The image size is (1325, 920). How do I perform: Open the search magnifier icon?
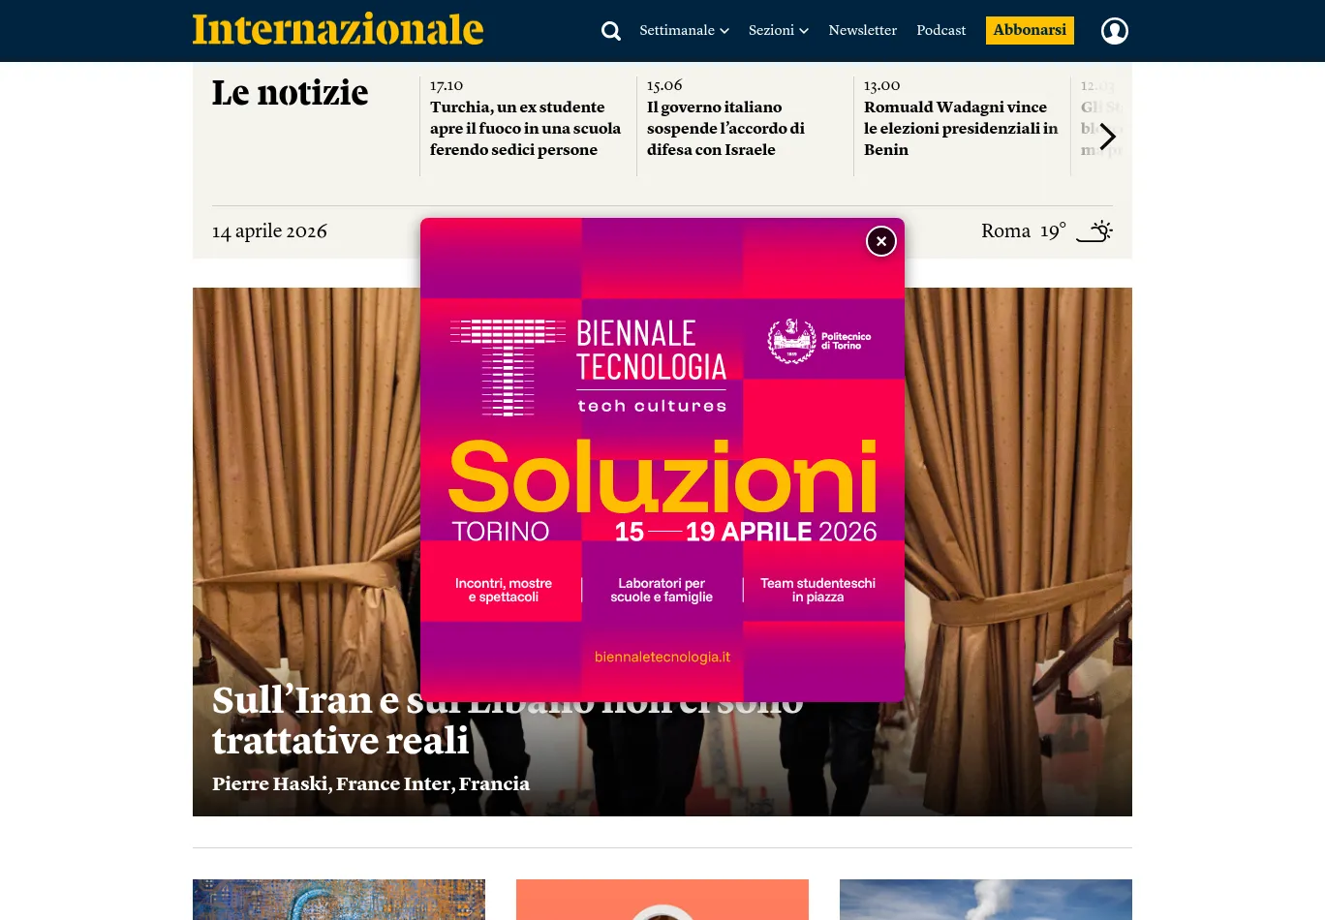(x=610, y=31)
